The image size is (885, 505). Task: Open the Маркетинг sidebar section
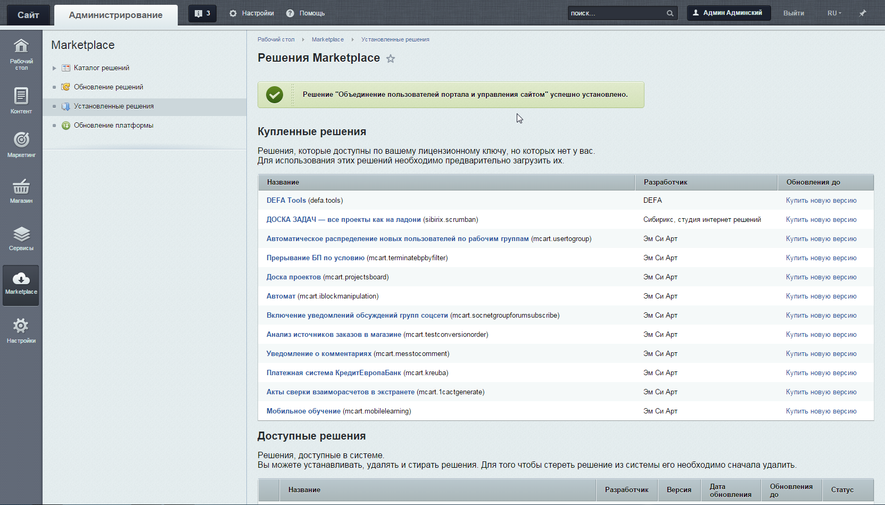pyautogui.click(x=21, y=145)
